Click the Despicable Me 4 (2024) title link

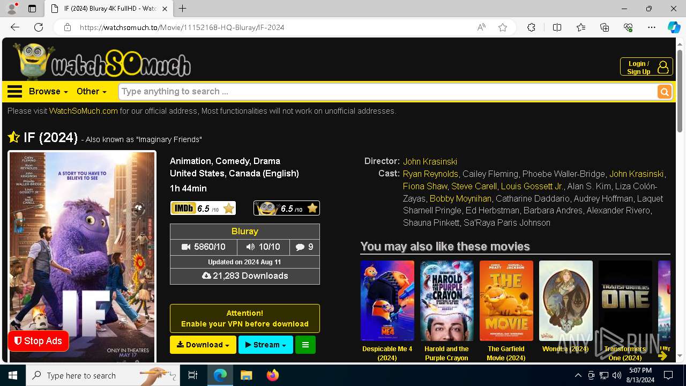coord(387,353)
